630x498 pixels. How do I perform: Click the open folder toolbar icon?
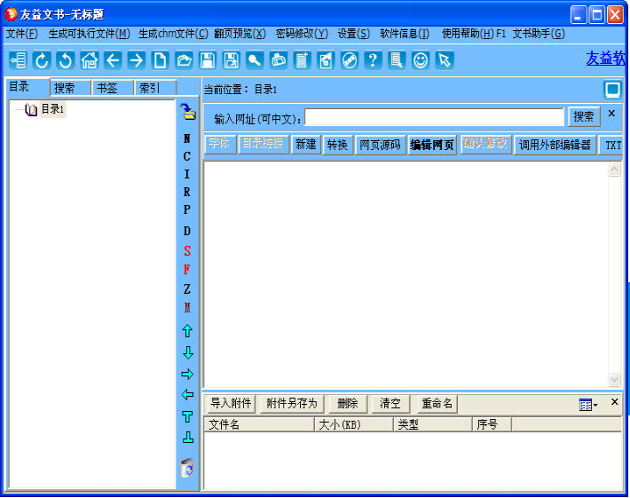point(184,60)
